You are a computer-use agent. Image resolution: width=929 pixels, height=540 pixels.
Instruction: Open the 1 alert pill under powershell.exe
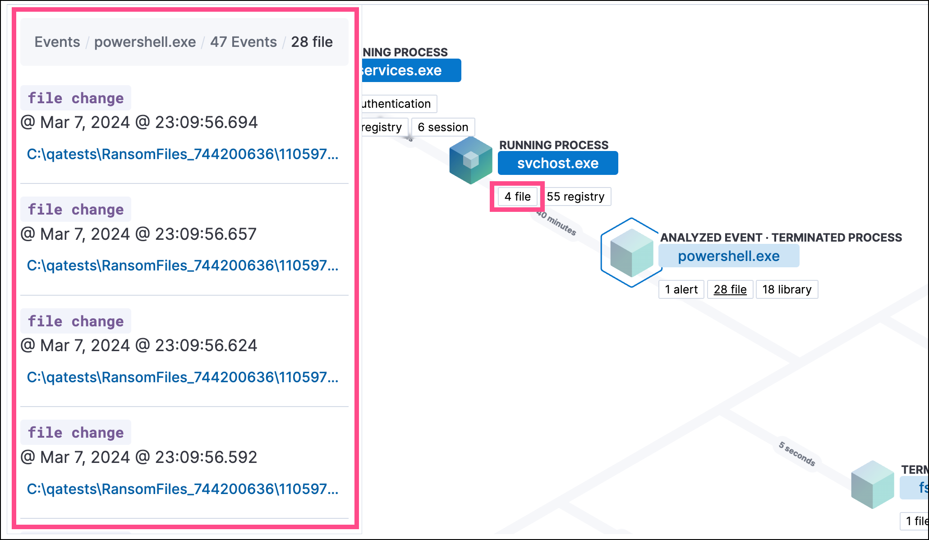point(681,289)
